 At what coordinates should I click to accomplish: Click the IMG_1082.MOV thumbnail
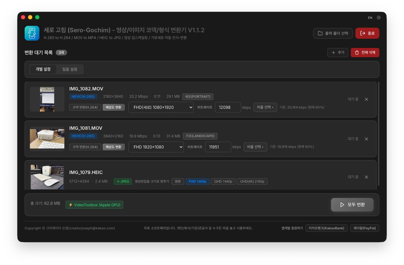click(x=47, y=99)
